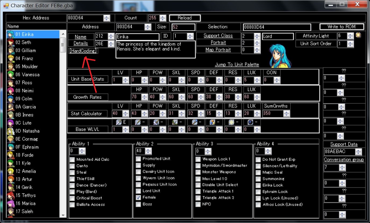Select 0A Garcia in the character list

click(33, 107)
